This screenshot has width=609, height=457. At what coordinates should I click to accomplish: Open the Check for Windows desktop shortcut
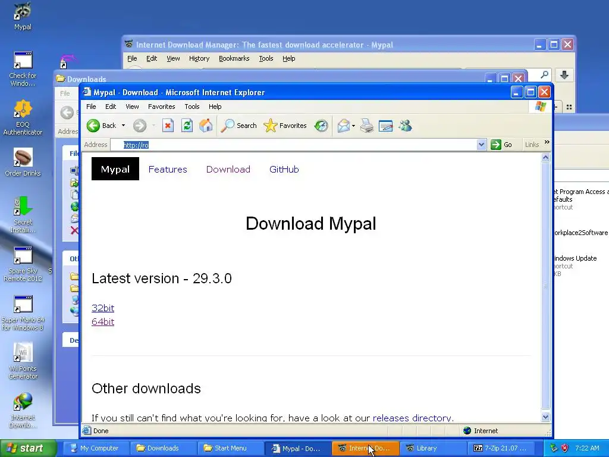click(x=23, y=69)
